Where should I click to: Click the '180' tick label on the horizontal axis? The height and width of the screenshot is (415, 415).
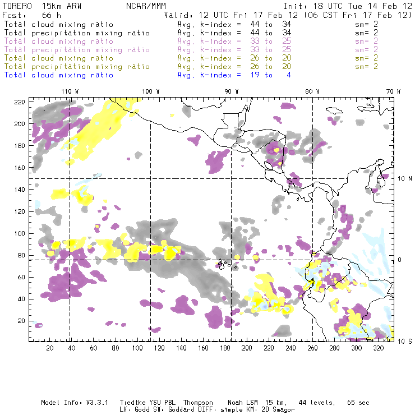coord(225,348)
